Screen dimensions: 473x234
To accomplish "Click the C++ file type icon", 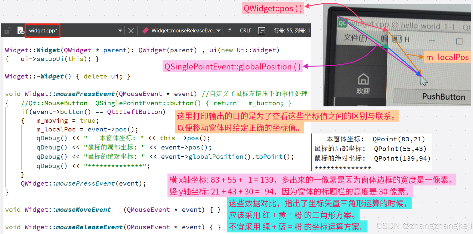I will [21, 30].
